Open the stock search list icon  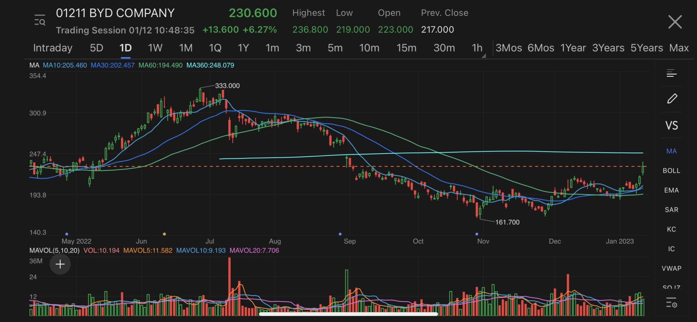tap(40, 20)
